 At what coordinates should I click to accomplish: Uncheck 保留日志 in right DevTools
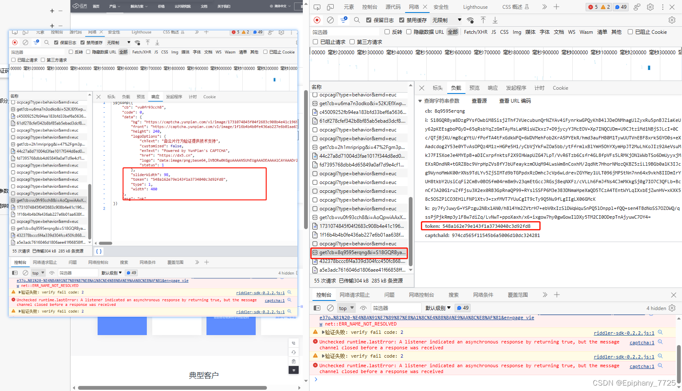[369, 20]
